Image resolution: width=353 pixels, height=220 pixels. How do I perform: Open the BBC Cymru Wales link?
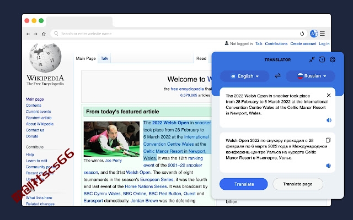tap(102, 194)
